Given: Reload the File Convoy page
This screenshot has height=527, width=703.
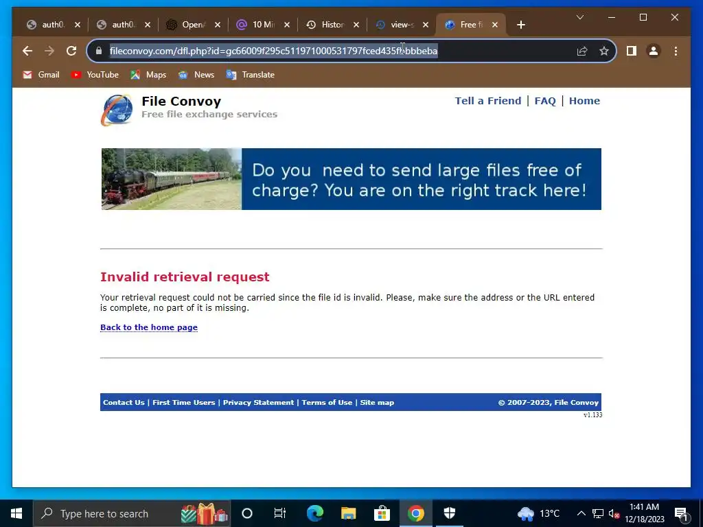Looking at the screenshot, I should coord(71,51).
